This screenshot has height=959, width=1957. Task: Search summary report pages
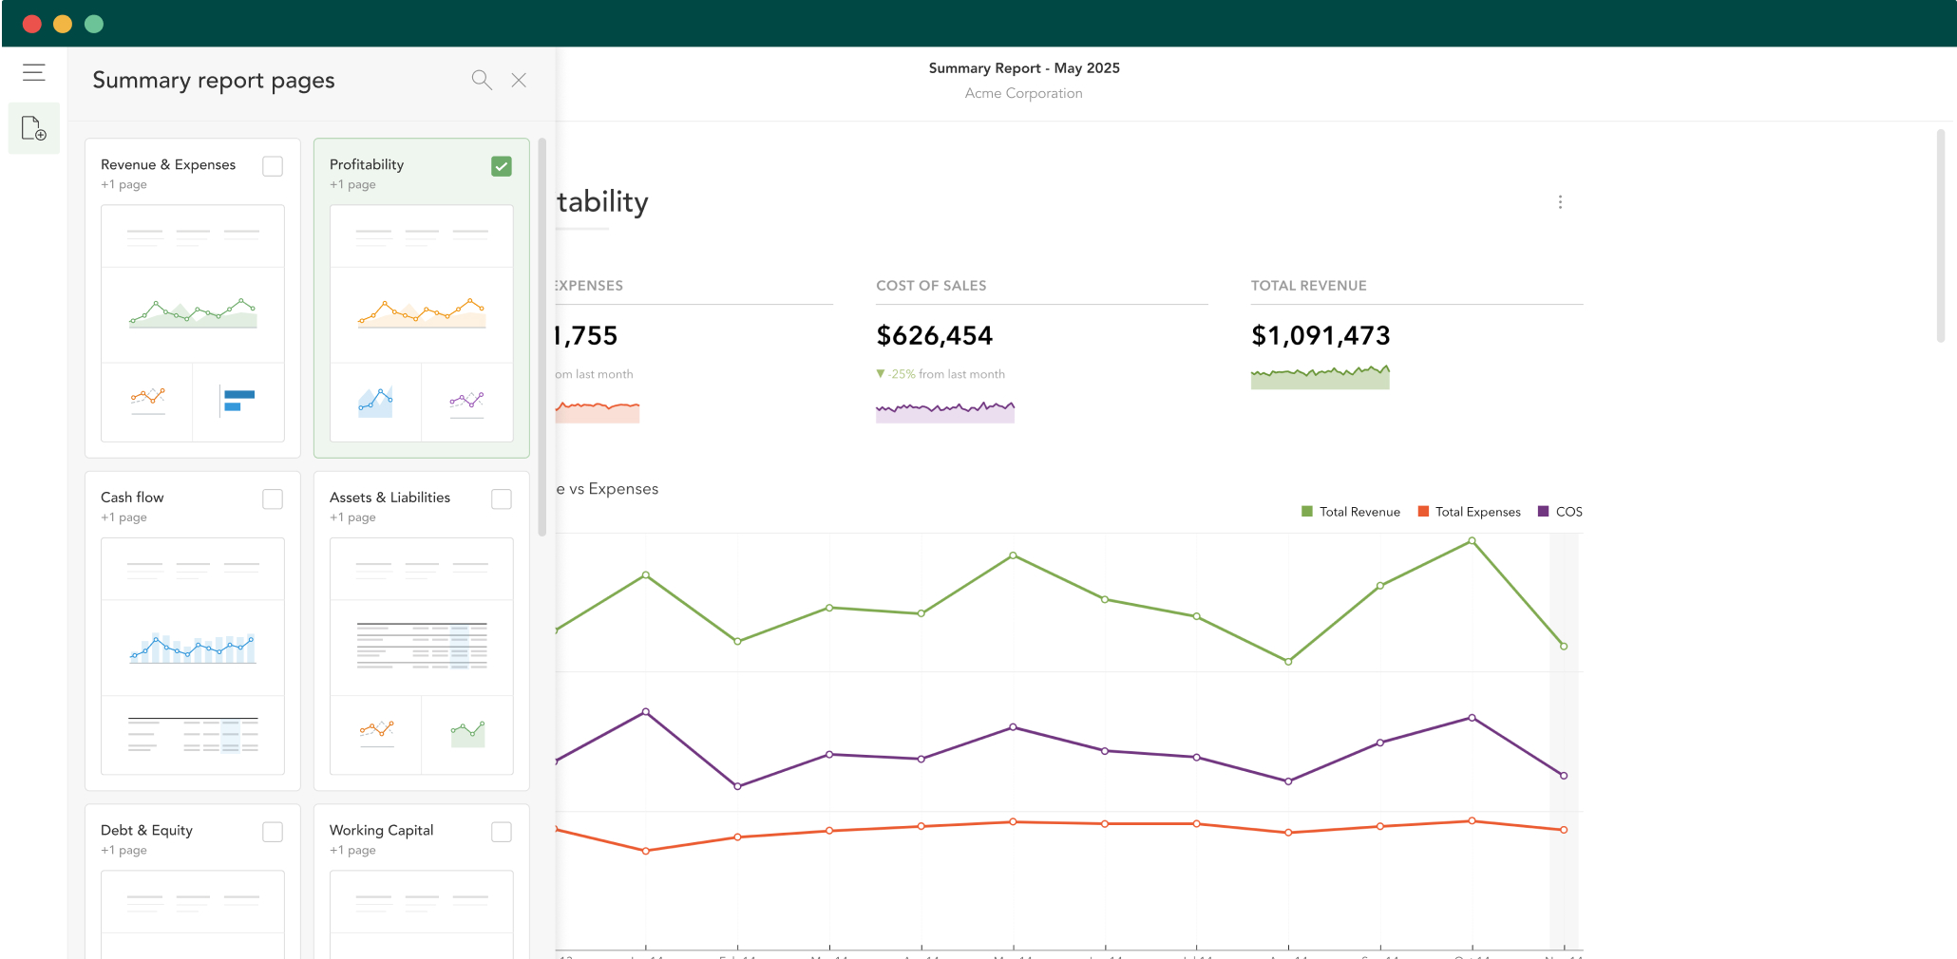482,80
